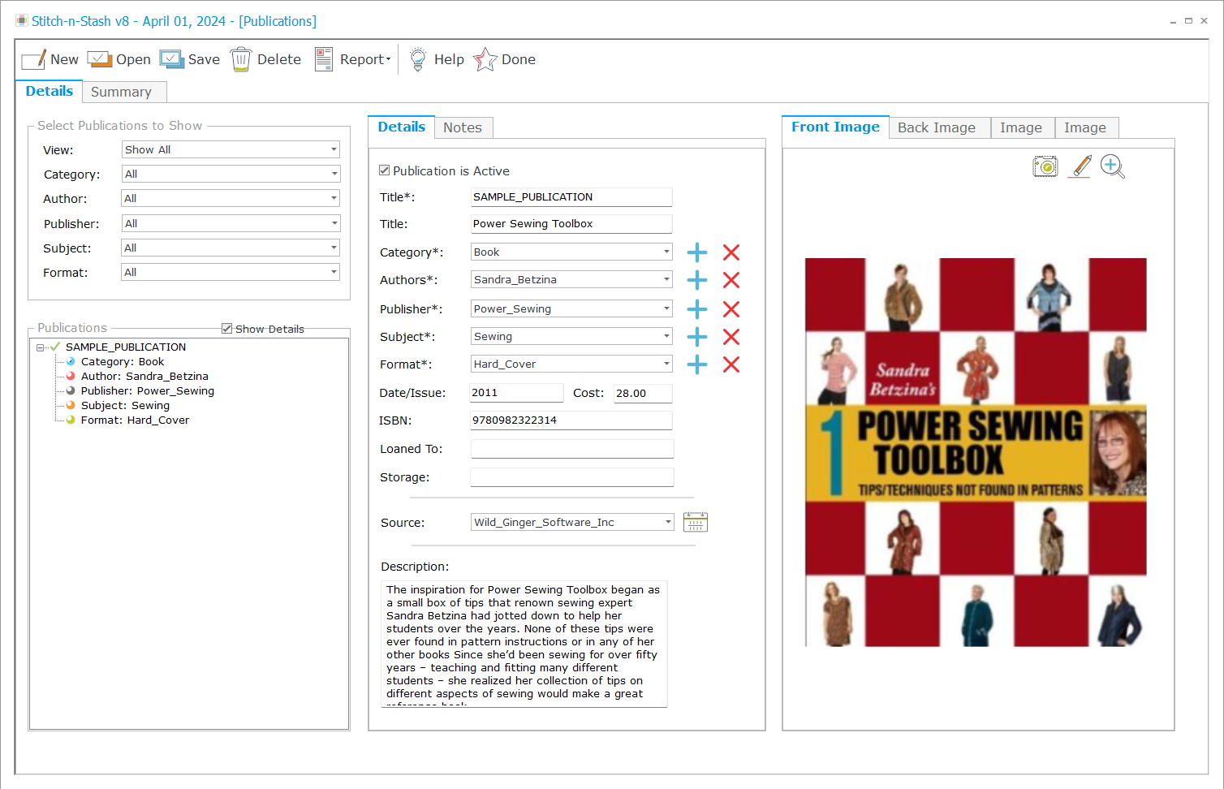Delete the Author using the red X
The width and height of the screenshot is (1224, 789).
[x=731, y=280]
